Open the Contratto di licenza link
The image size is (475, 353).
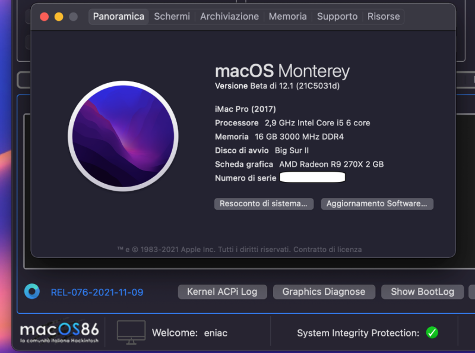(328, 250)
